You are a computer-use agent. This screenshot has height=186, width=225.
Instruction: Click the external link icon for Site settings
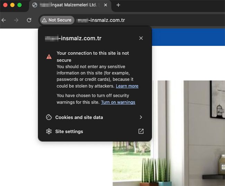(x=141, y=131)
